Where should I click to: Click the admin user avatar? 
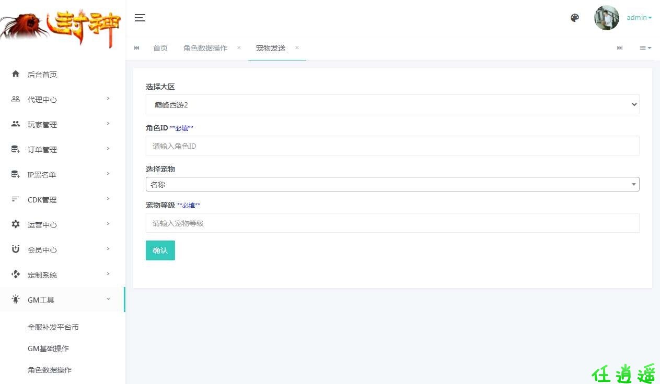coord(606,18)
